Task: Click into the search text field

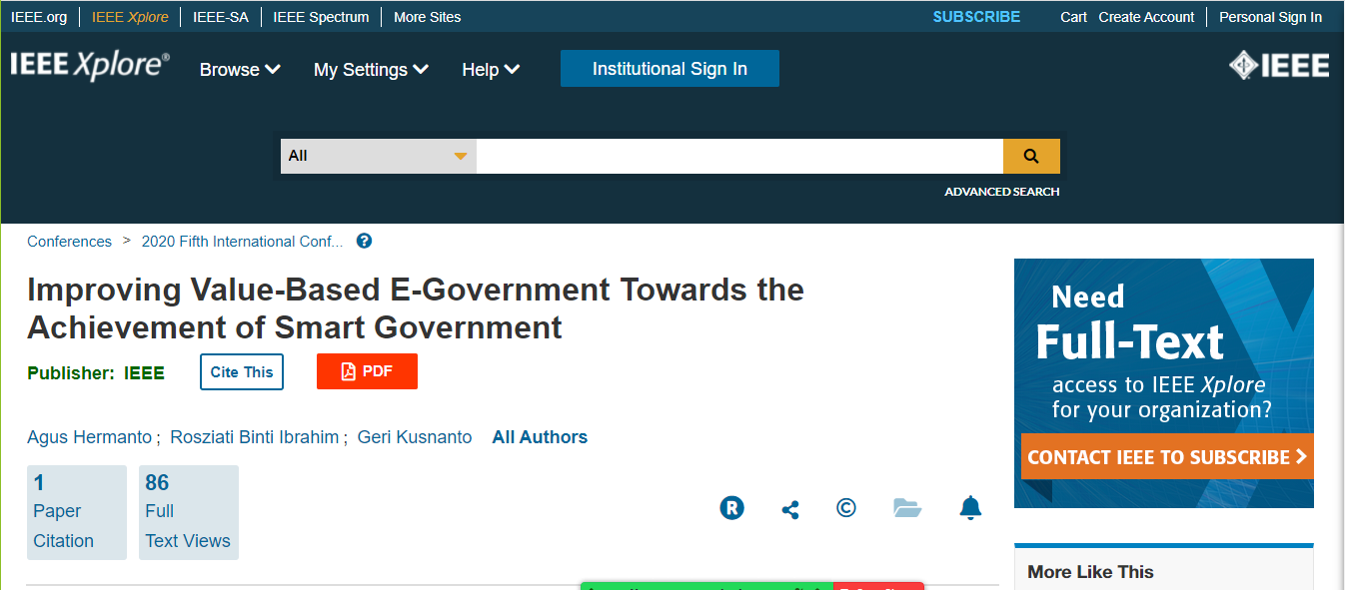Action: click(739, 156)
